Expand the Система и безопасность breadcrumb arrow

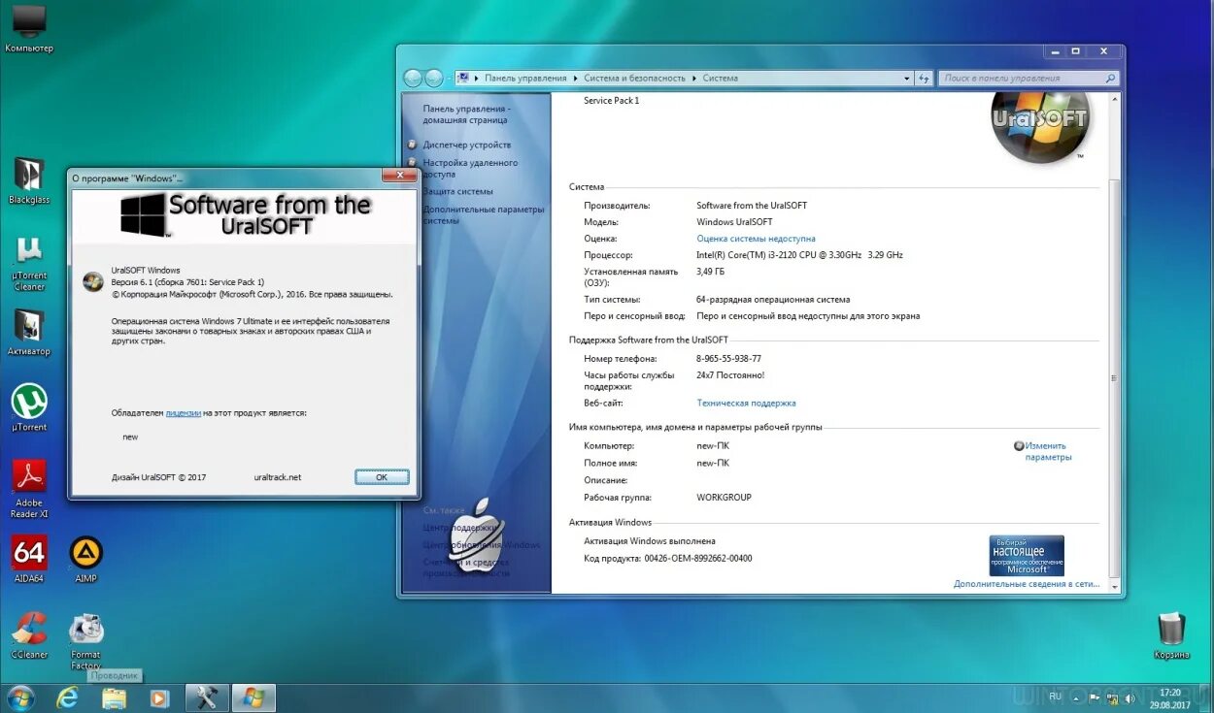click(693, 79)
